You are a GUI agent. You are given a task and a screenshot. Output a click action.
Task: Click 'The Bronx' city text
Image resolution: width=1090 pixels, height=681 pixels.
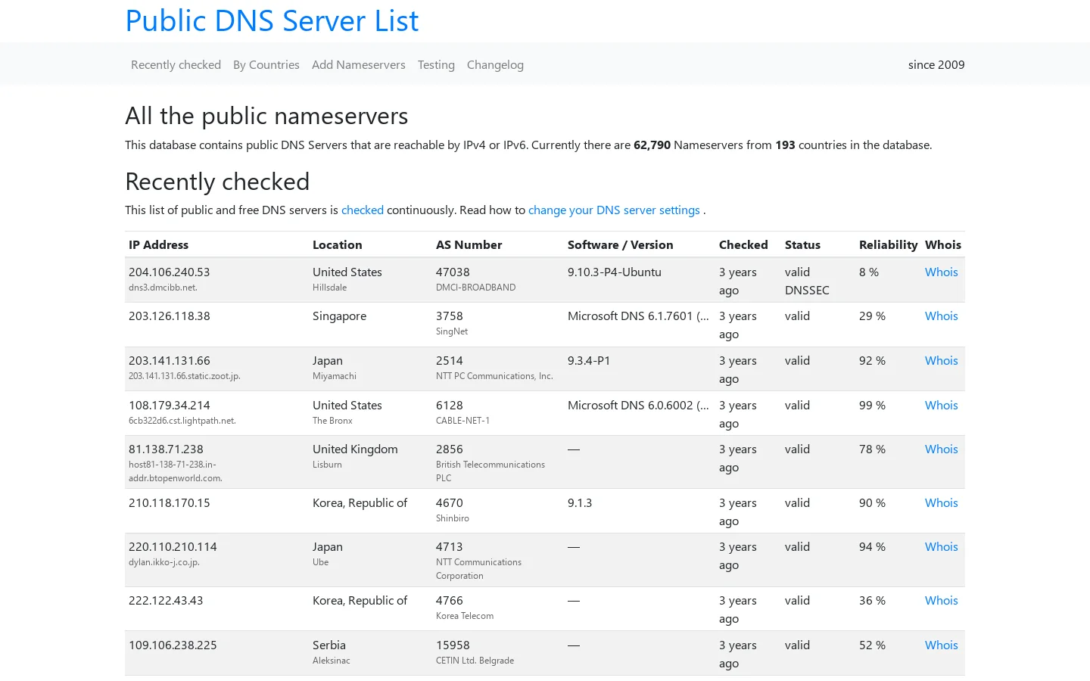332,421
